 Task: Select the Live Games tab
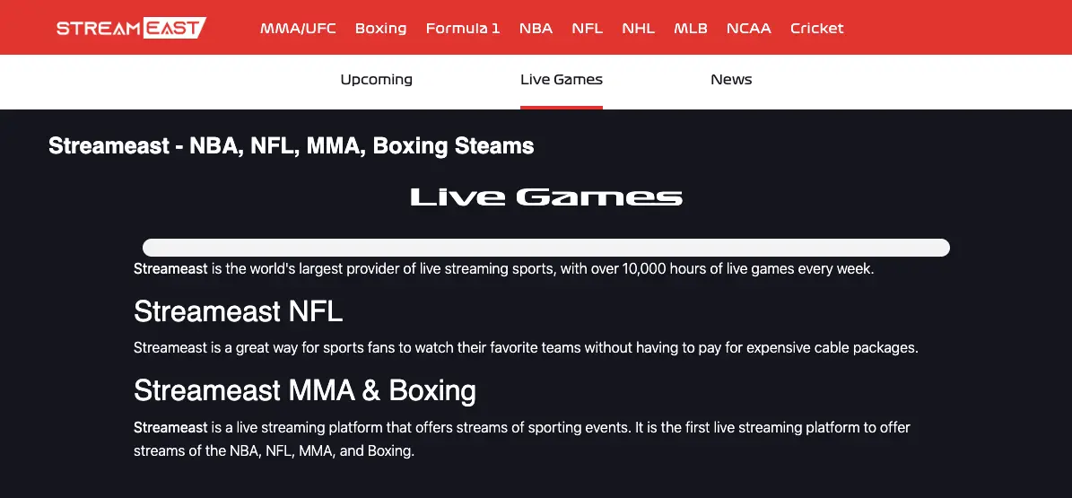[562, 79]
